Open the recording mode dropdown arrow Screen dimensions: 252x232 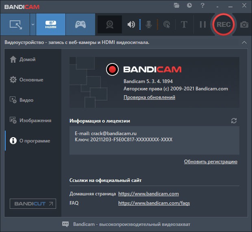coord(33,24)
